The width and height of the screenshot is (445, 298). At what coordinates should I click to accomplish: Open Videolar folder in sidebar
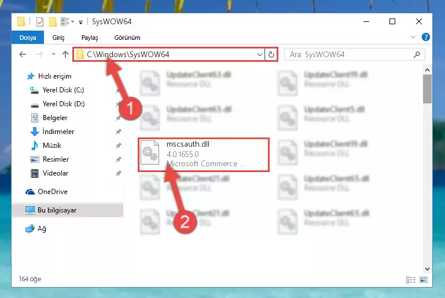(56, 173)
